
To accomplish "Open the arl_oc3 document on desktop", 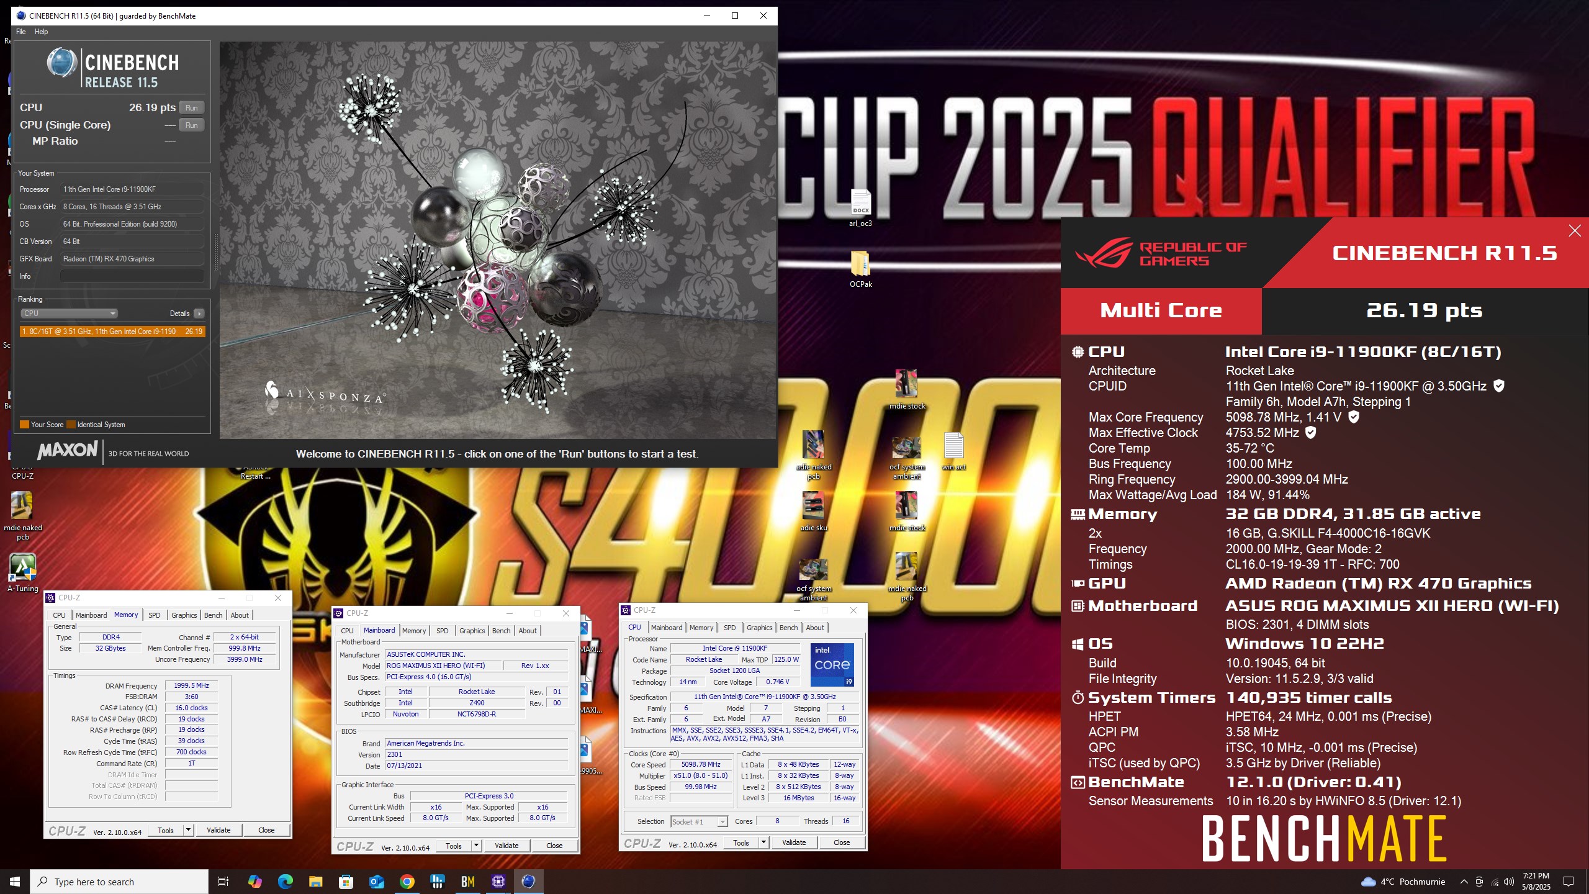I will coord(860,208).
